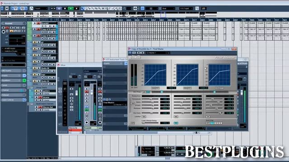Toggle record enable on drums group track
Viewport: 289px width, 162px height.
[x=40, y=97]
